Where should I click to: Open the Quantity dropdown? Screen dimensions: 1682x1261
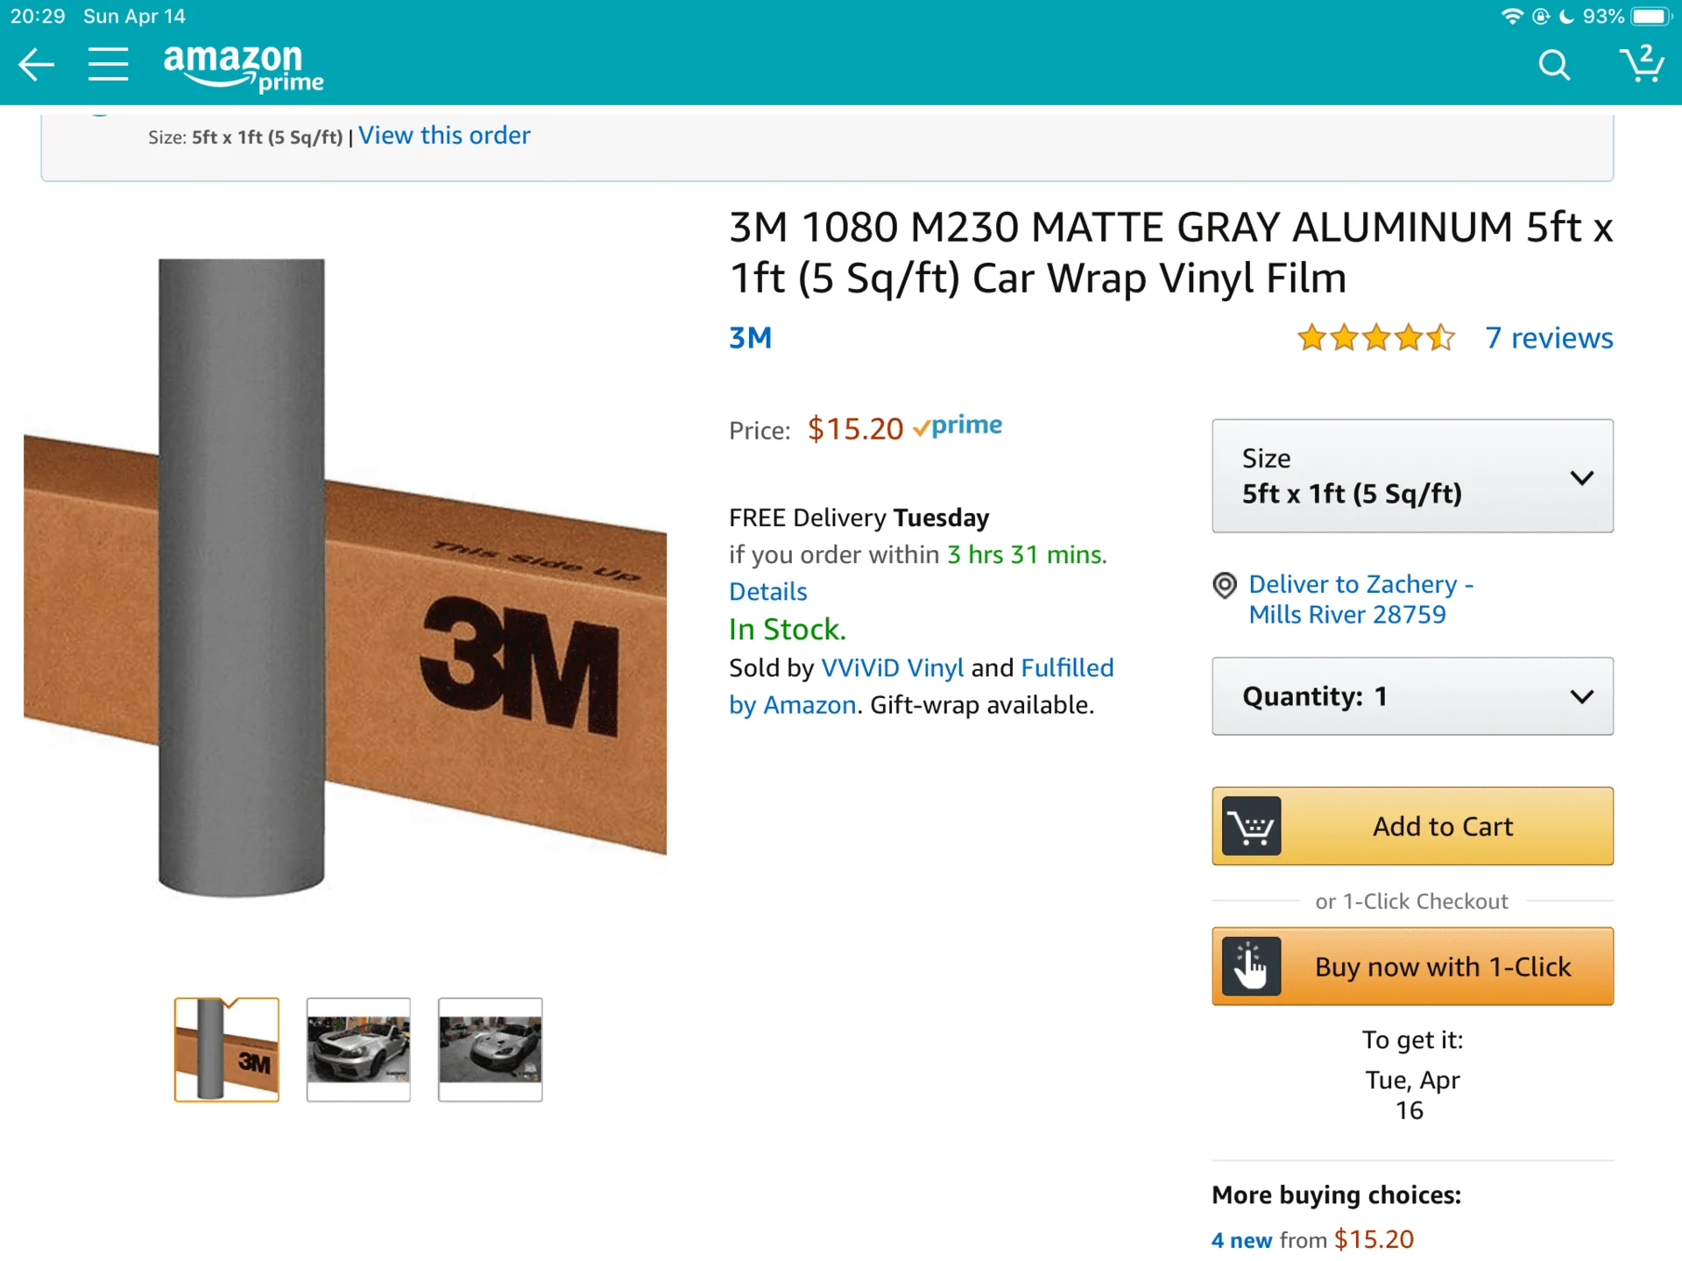point(1412,697)
